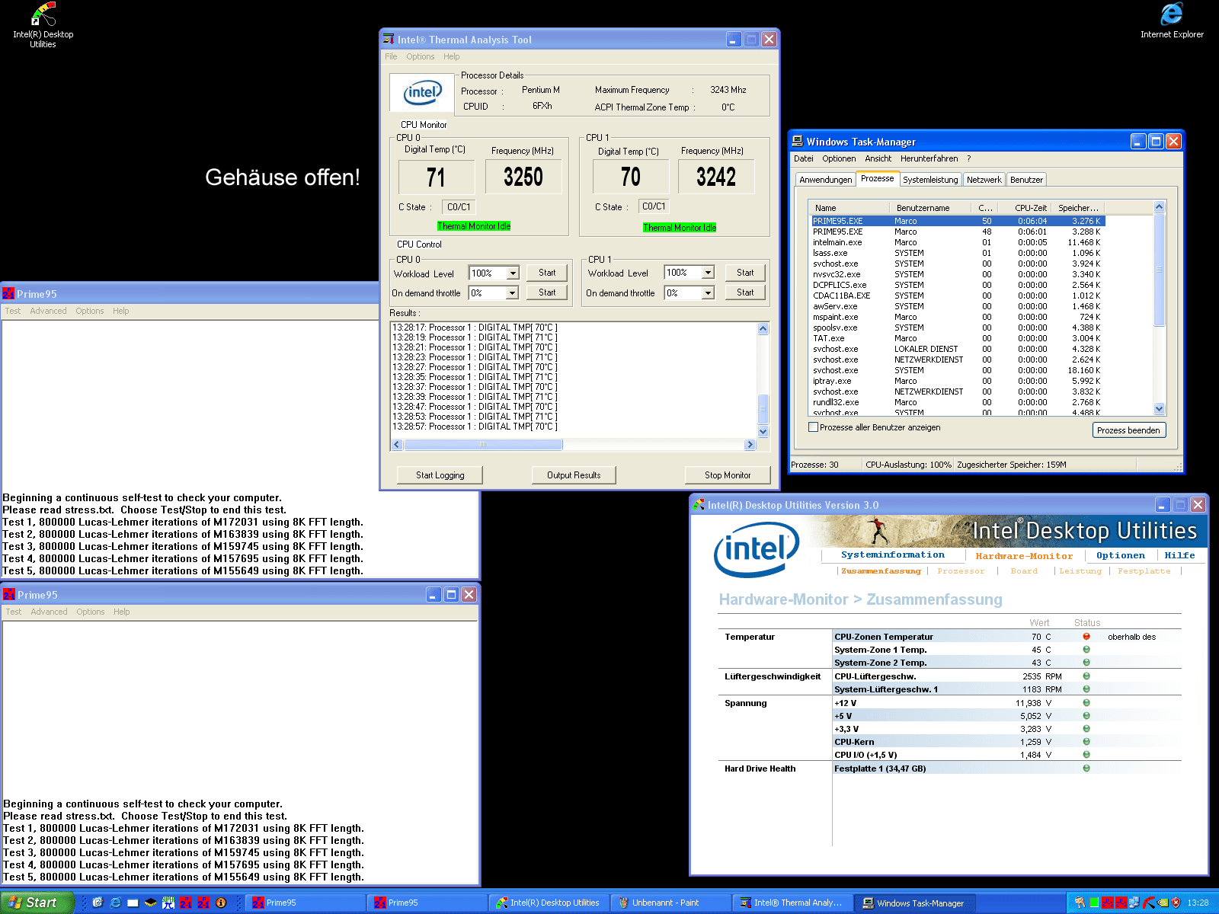Click the green status icon for CPU-Lüftergeschw.

click(x=1086, y=676)
